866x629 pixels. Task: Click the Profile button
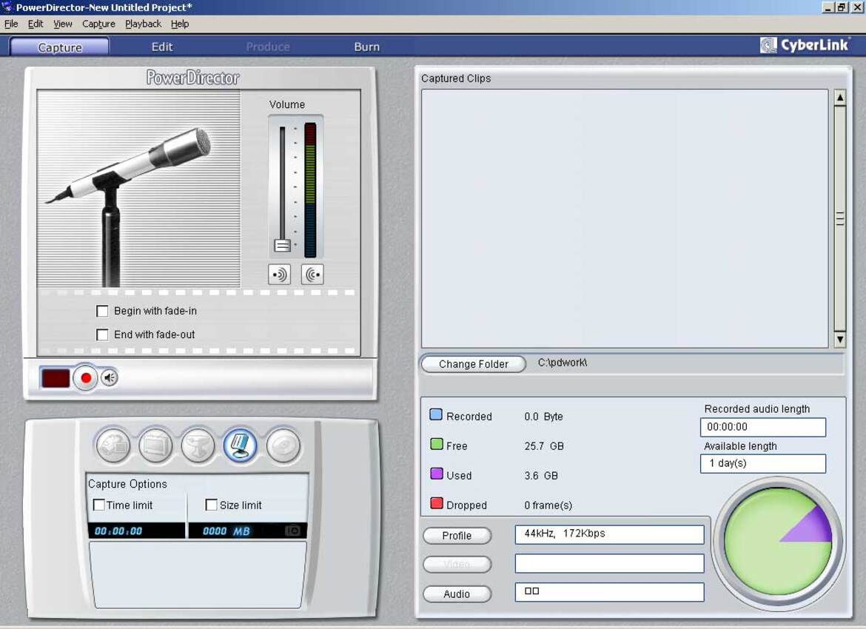[x=457, y=536]
